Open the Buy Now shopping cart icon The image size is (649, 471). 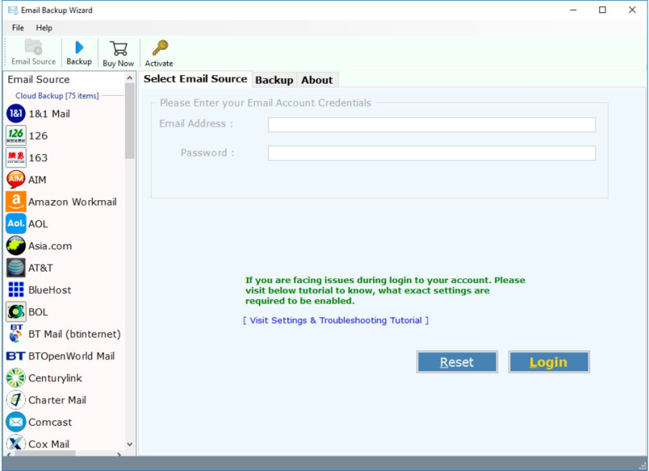[x=118, y=51]
